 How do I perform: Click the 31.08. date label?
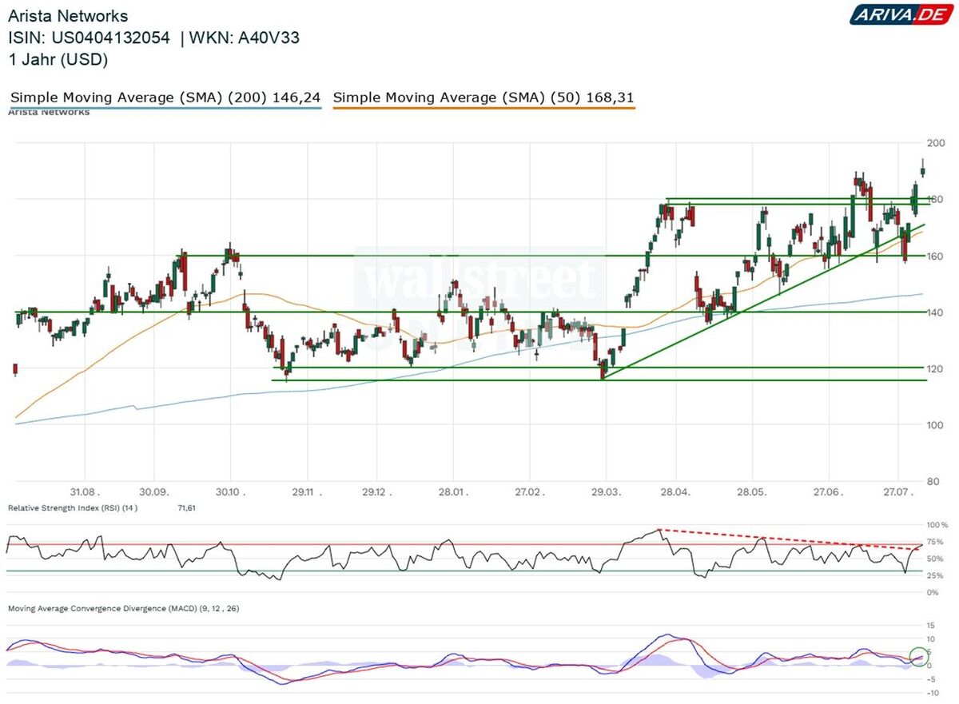85,491
